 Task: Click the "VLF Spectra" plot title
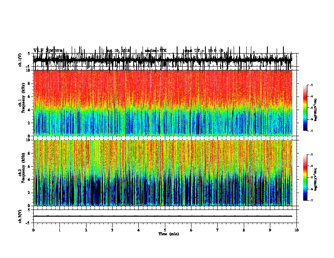pos(48,50)
